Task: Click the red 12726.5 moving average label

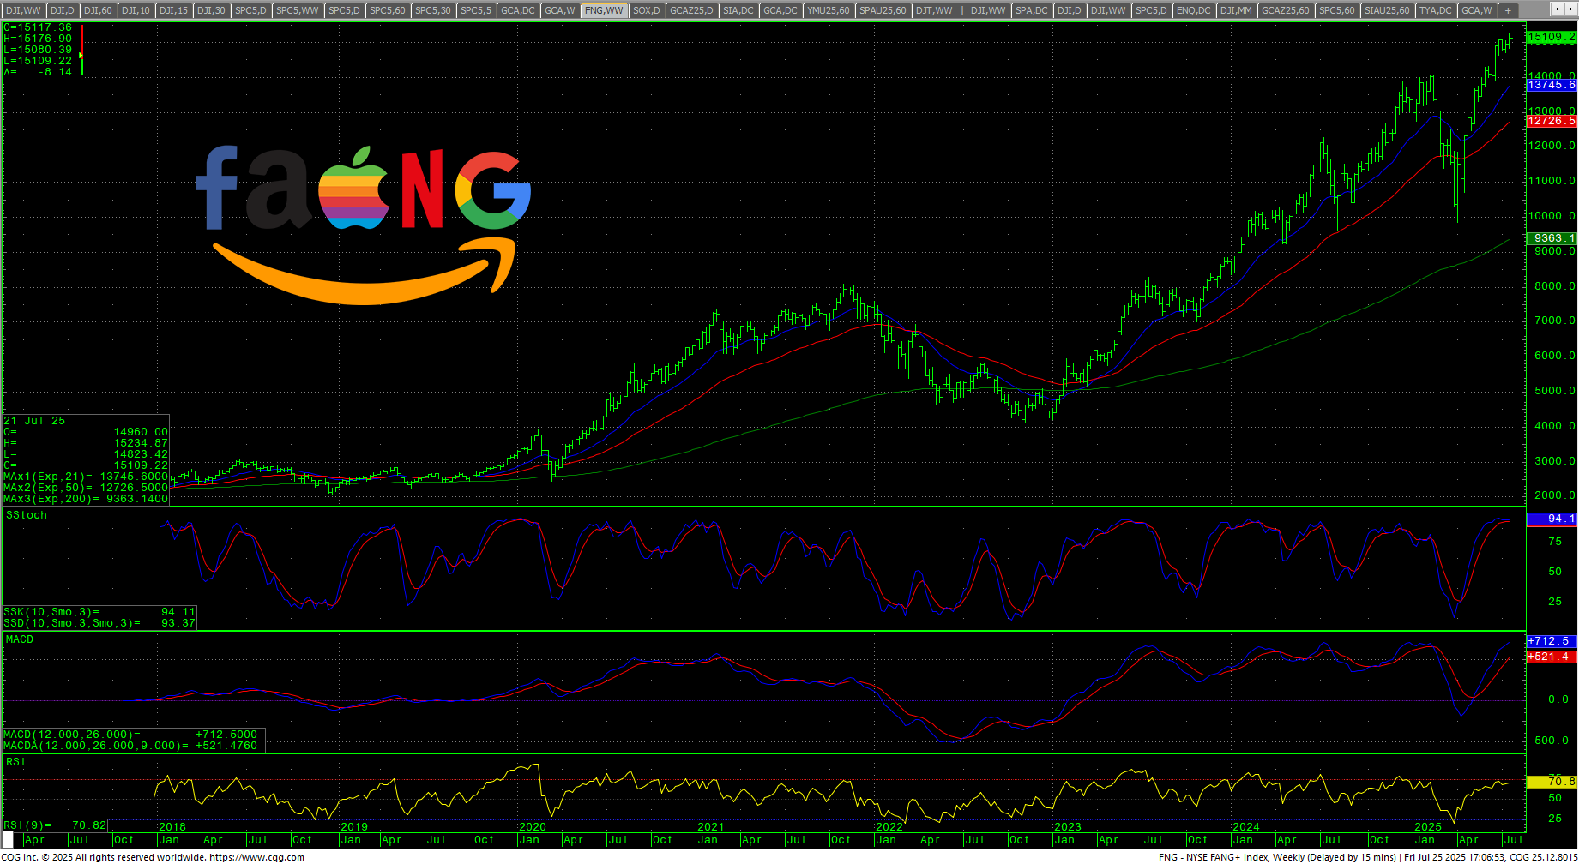Action: (1552, 121)
